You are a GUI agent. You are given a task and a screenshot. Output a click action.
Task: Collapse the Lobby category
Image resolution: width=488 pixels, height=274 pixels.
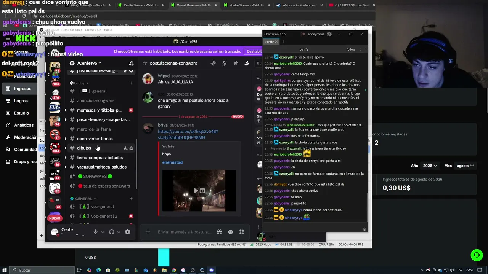tap(79, 83)
